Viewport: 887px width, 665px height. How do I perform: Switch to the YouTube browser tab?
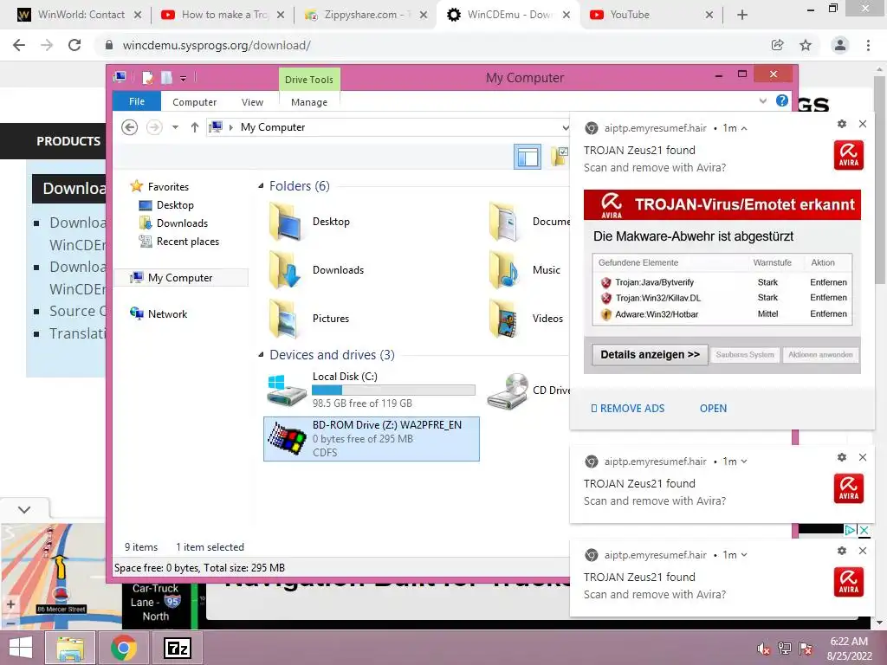click(651, 15)
